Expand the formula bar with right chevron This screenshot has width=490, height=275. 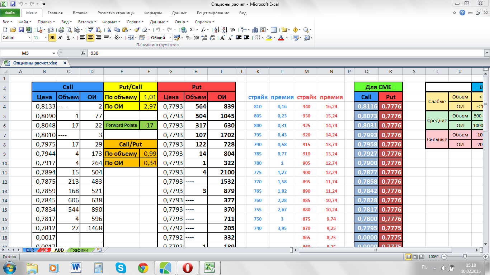click(x=487, y=53)
